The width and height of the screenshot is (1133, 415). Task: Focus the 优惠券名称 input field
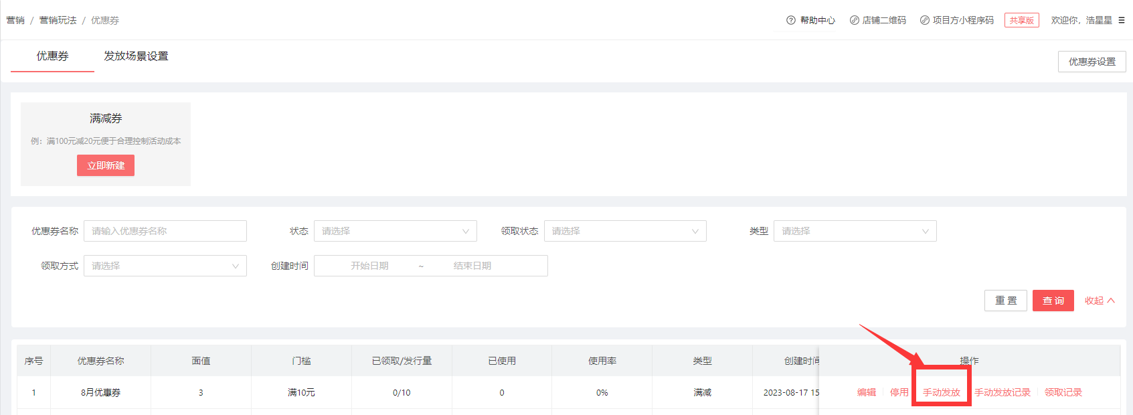[165, 231]
